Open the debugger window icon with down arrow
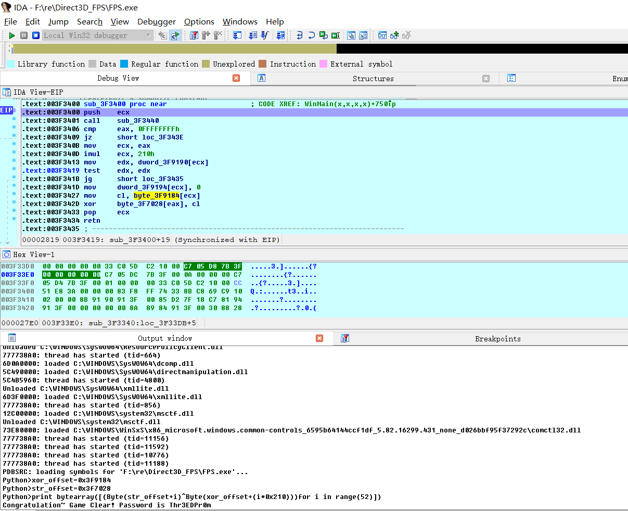The width and height of the screenshot is (628, 511). click(x=237, y=35)
